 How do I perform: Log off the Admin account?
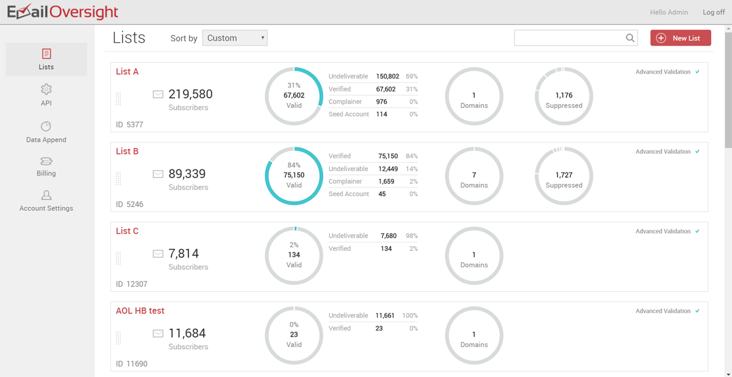tap(714, 12)
